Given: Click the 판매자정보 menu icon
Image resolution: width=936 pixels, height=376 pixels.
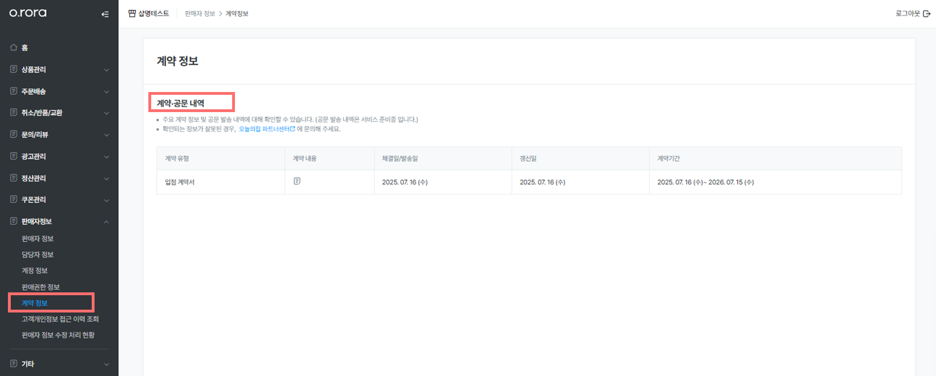Looking at the screenshot, I should tap(14, 221).
